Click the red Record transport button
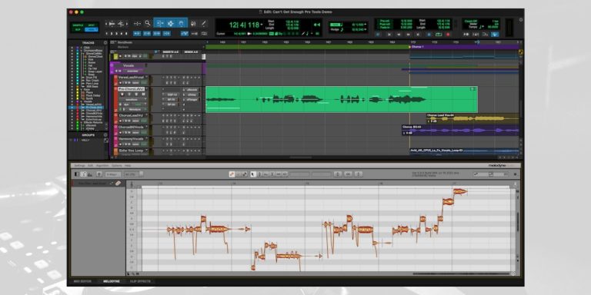The width and height of the screenshot is (591, 295). coord(448,35)
